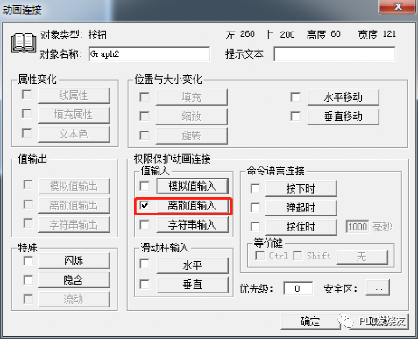This screenshot has height=339, width=418.
Task: Click the 离散值输入 button
Action: click(x=192, y=206)
